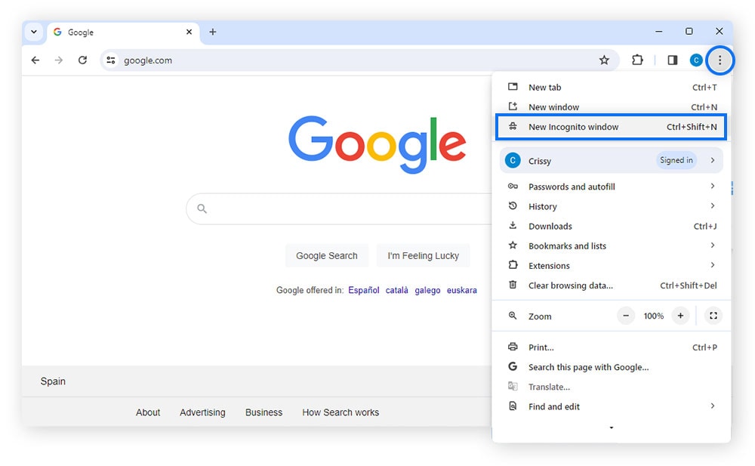This screenshot has height=466, width=755.
Task: Choose Search this page with Google
Action: tap(612, 367)
